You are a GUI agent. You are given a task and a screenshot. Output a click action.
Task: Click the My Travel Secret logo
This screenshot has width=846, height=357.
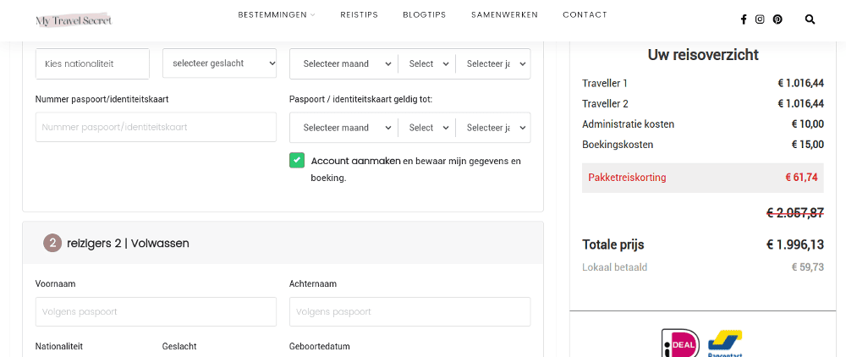(x=74, y=19)
